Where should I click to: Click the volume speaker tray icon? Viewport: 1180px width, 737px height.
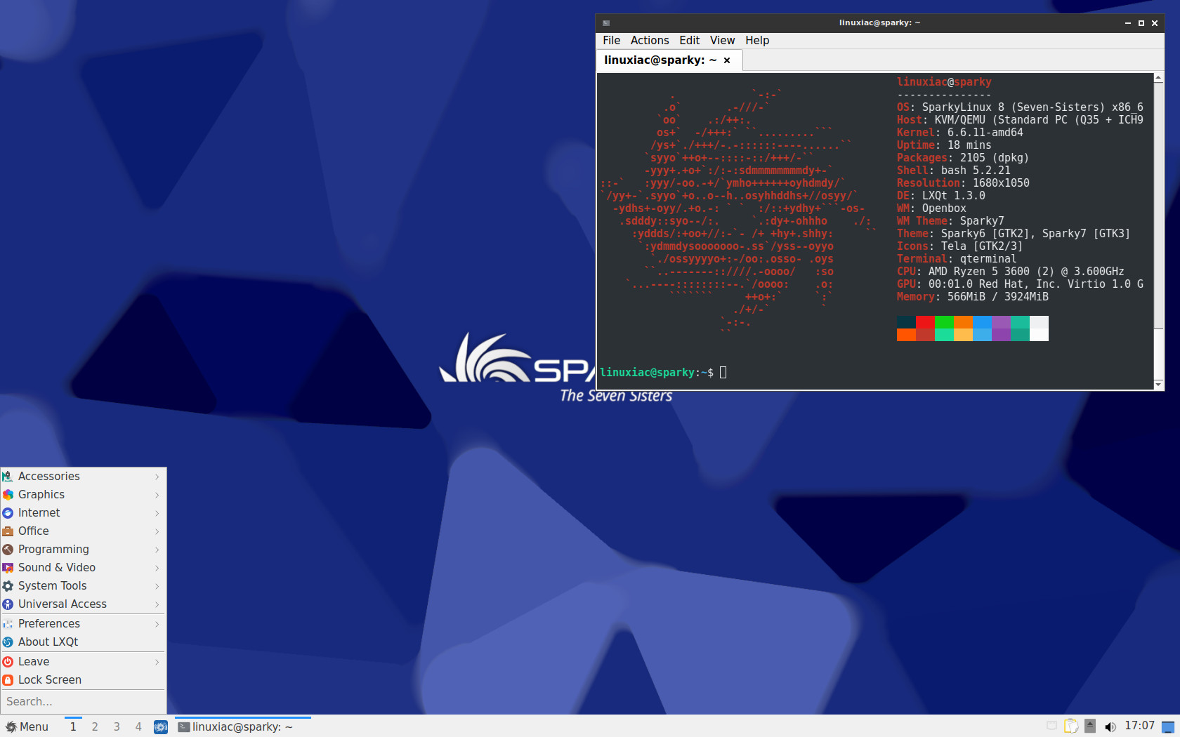click(x=1110, y=726)
